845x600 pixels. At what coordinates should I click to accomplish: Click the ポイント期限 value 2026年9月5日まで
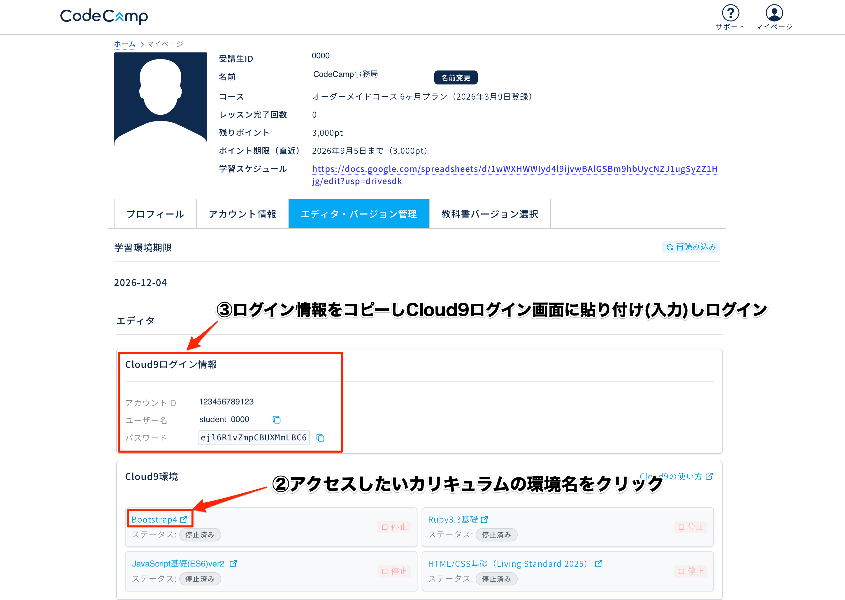tap(348, 151)
